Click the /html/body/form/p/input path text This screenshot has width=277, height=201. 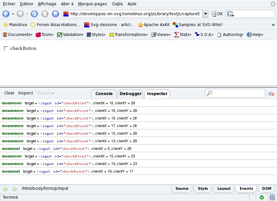point(45,188)
